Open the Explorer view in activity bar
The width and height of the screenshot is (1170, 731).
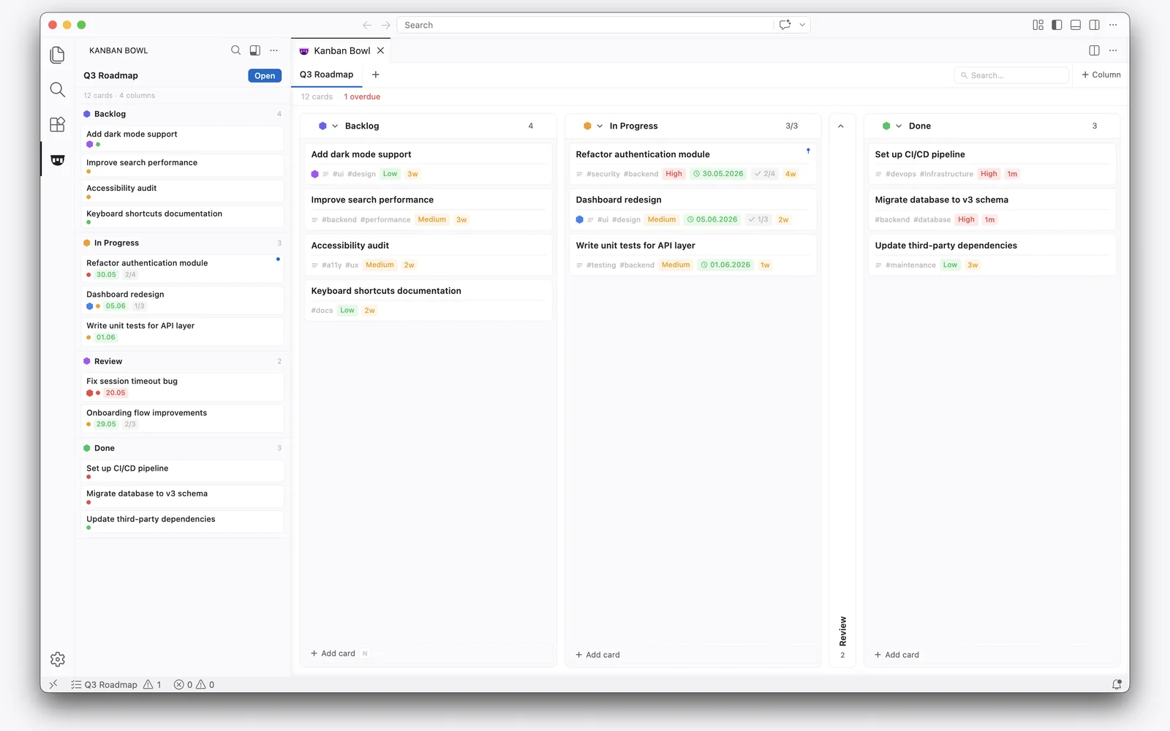[57, 55]
